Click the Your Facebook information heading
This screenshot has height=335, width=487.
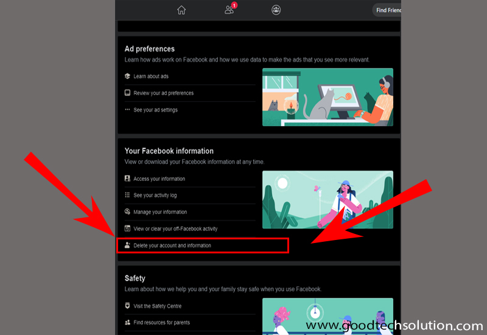coord(169,151)
